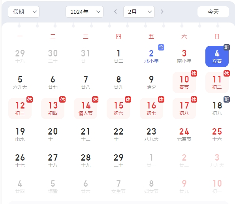The width and height of the screenshot is (235, 204).
Task: Select February 15 初六
Action: 118,109
